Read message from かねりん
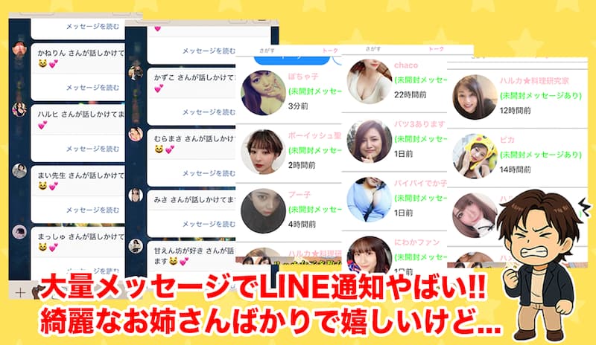The height and width of the screenshot is (345, 596). pyautogui.click(x=92, y=88)
